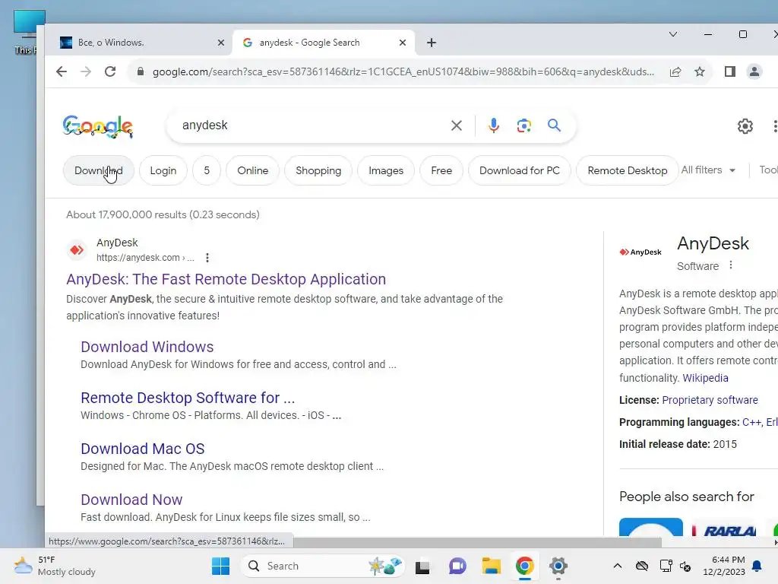The width and height of the screenshot is (778, 584).
Task: Open Windows Start menu
Action: 221,566
